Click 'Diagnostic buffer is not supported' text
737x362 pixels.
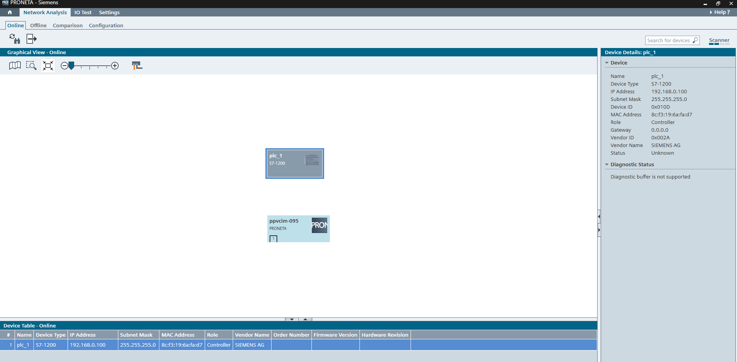click(x=650, y=177)
